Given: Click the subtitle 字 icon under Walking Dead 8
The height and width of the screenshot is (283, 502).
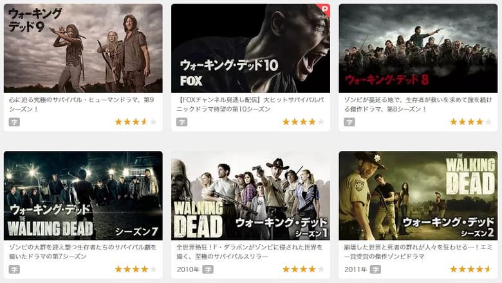Looking at the screenshot, I should 349,122.
